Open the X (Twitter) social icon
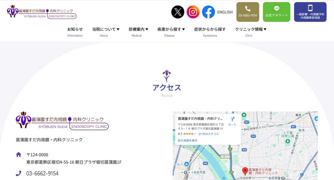 tap(178, 12)
